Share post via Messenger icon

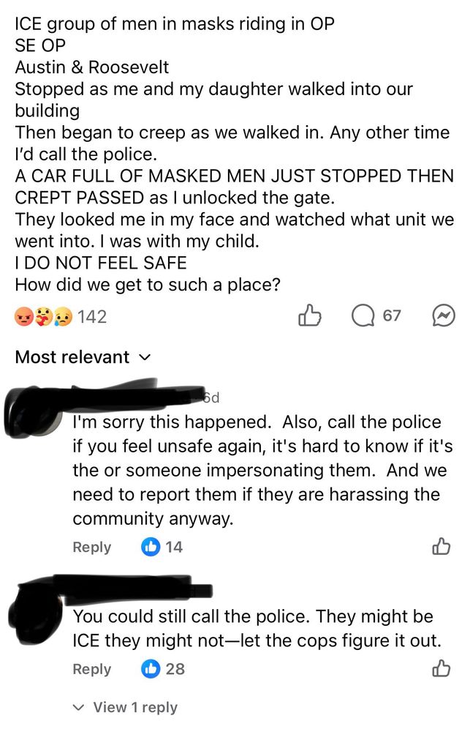[x=444, y=316]
